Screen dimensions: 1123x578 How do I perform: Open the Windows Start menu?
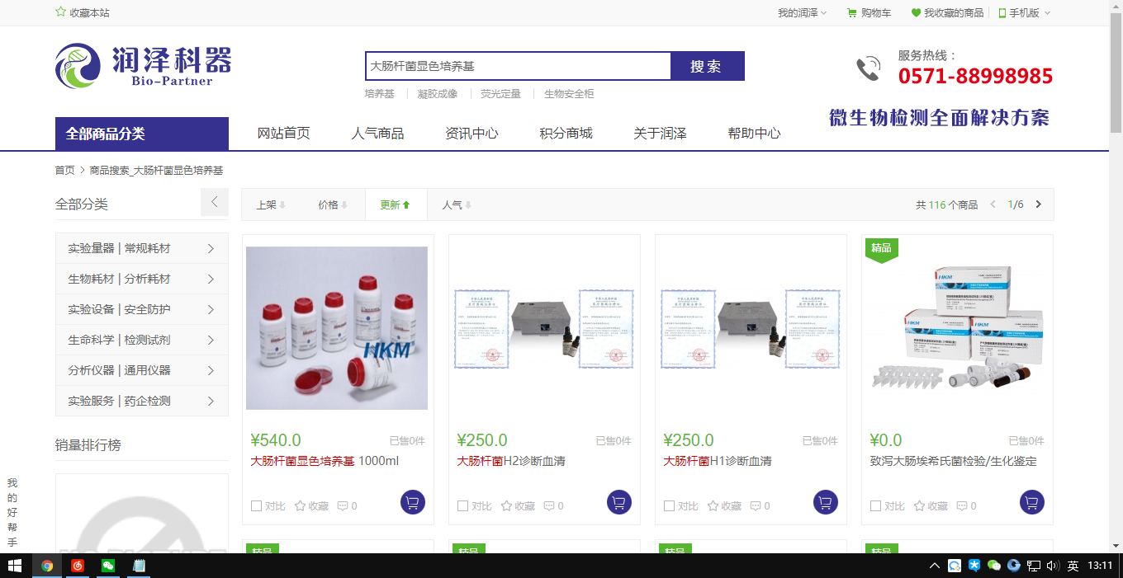click(x=14, y=566)
